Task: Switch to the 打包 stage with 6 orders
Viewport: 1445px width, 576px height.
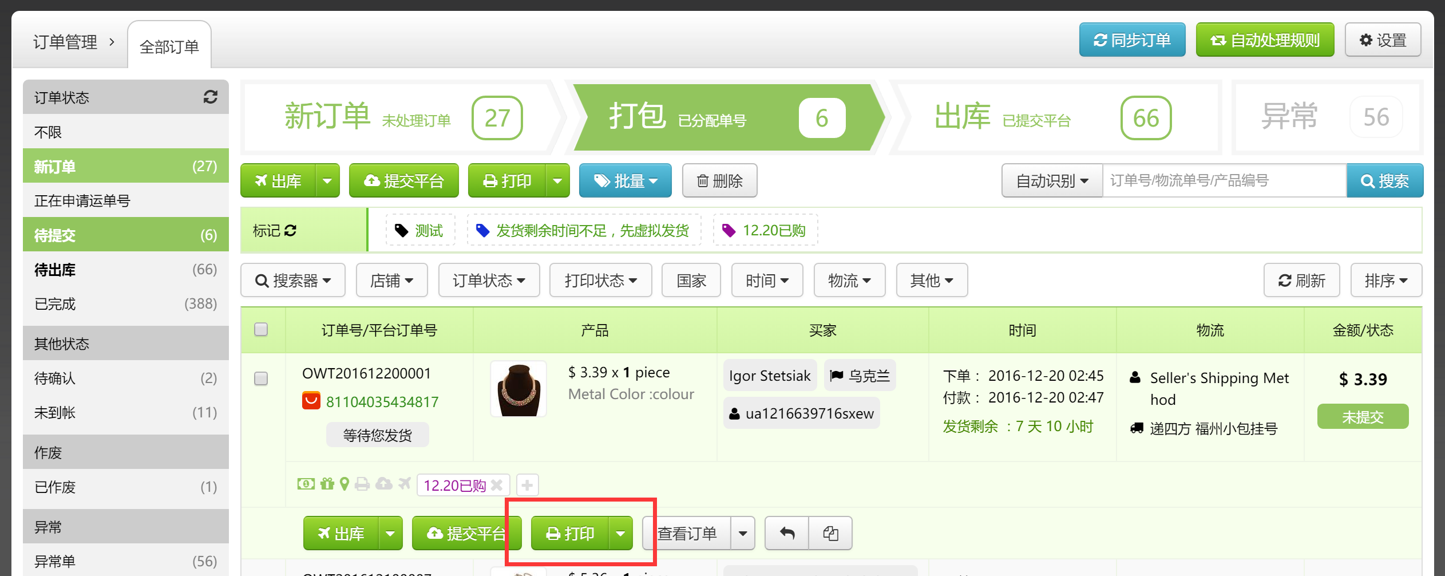Action: click(727, 118)
